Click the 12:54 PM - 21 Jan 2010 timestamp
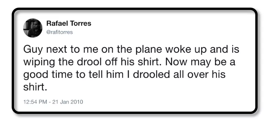This screenshot has width=269, height=122. coord(53,102)
